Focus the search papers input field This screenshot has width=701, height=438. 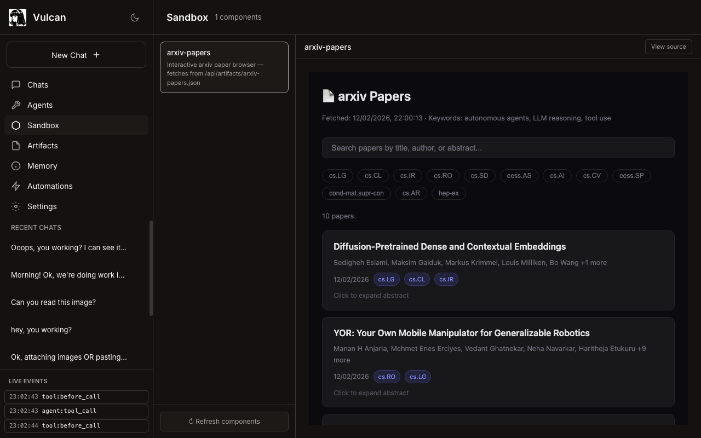pyautogui.click(x=498, y=148)
